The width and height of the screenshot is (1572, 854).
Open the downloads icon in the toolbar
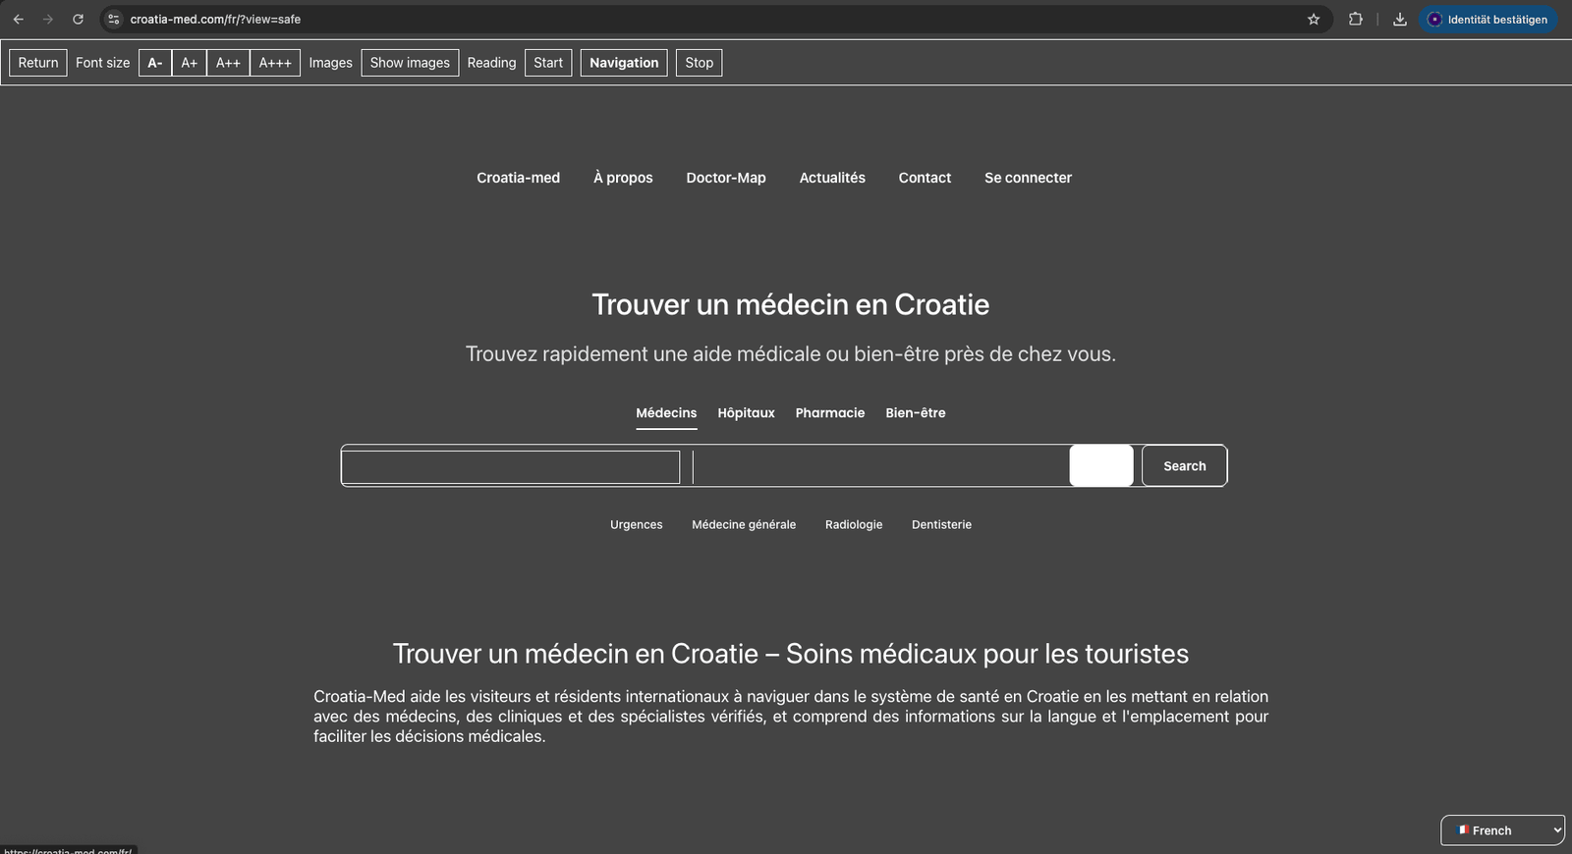click(1400, 20)
